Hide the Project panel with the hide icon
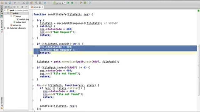The image size is (200, 112). (26, 7)
